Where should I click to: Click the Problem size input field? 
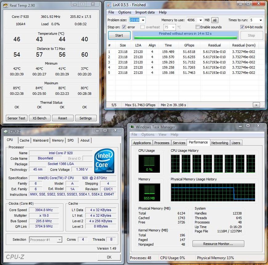(x=135, y=20)
